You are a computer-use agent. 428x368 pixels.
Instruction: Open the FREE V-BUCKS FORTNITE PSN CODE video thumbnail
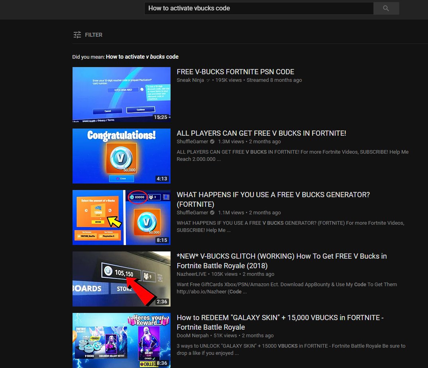[122, 95]
